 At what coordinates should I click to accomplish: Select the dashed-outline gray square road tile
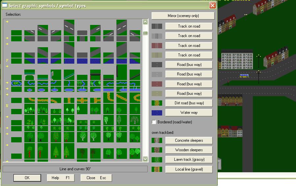[82, 33]
